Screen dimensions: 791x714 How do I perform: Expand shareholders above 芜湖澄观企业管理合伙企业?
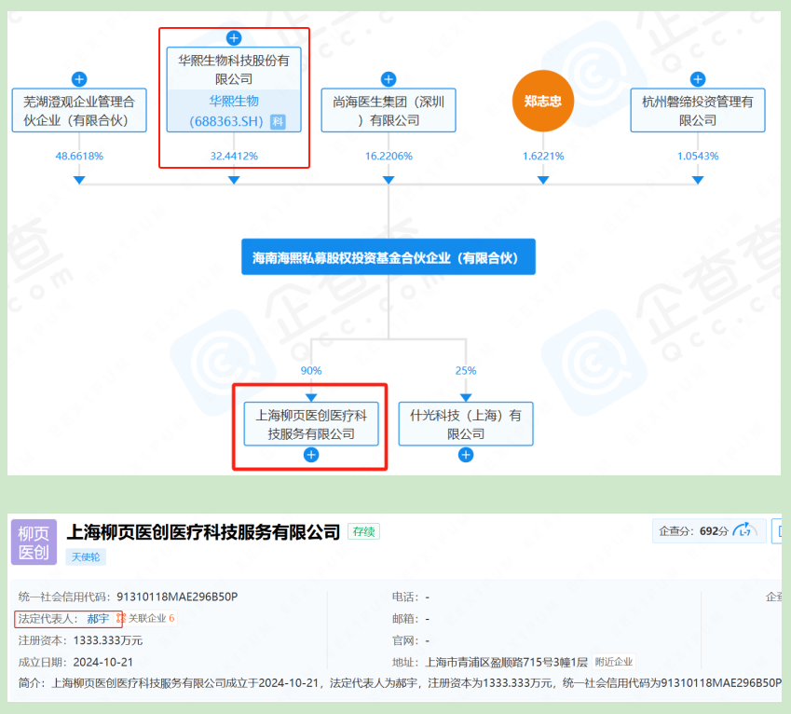(79, 79)
